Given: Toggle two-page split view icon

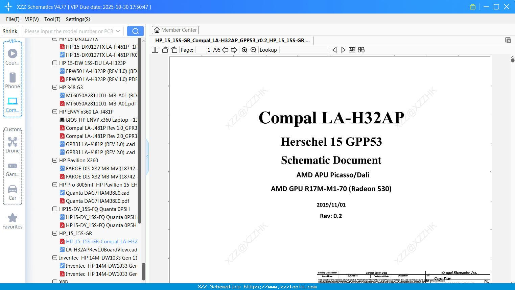Looking at the screenshot, I should 155,50.
